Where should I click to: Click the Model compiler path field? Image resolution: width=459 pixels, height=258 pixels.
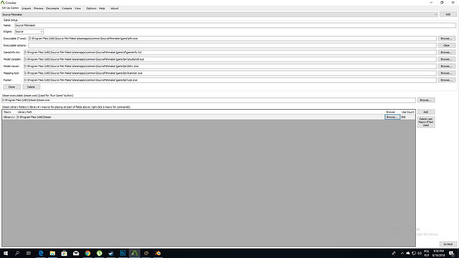[x=230, y=59]
